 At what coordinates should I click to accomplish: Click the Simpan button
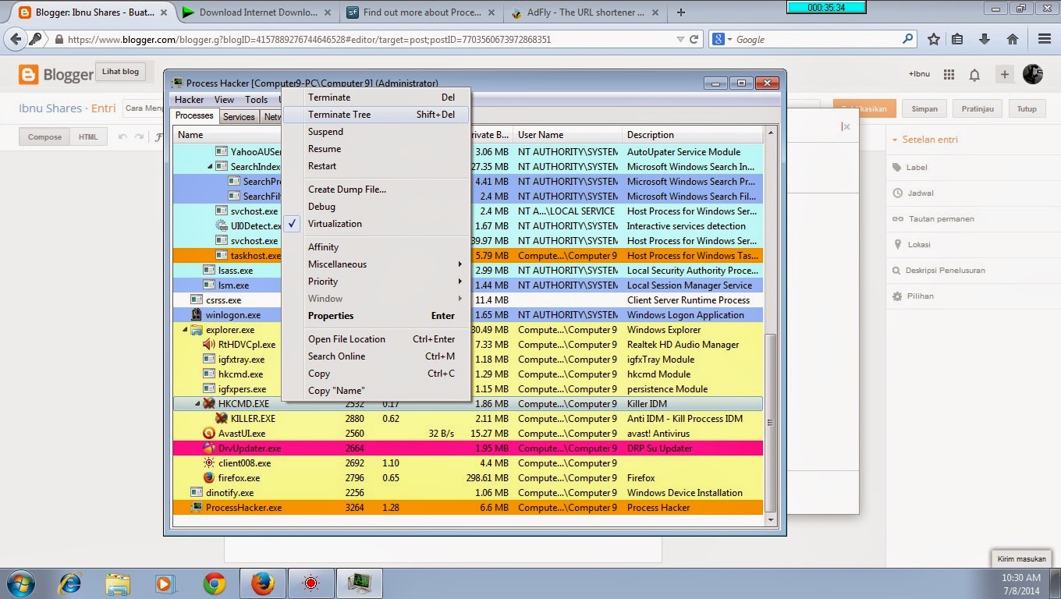click(924, 109)
